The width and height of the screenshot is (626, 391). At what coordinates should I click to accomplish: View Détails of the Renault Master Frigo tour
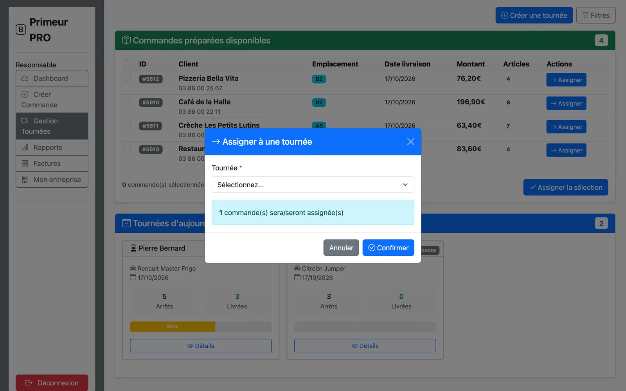tap(201, 346)
